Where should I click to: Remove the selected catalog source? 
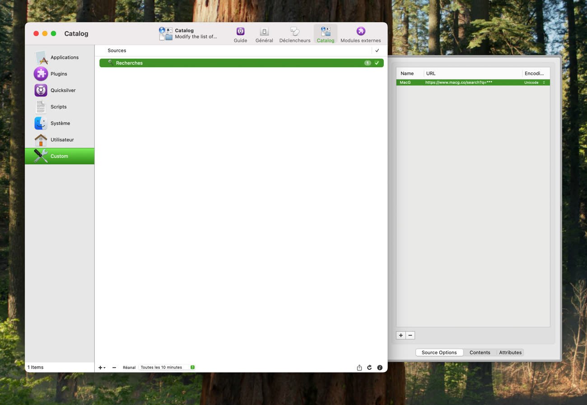tap(114, 368)
